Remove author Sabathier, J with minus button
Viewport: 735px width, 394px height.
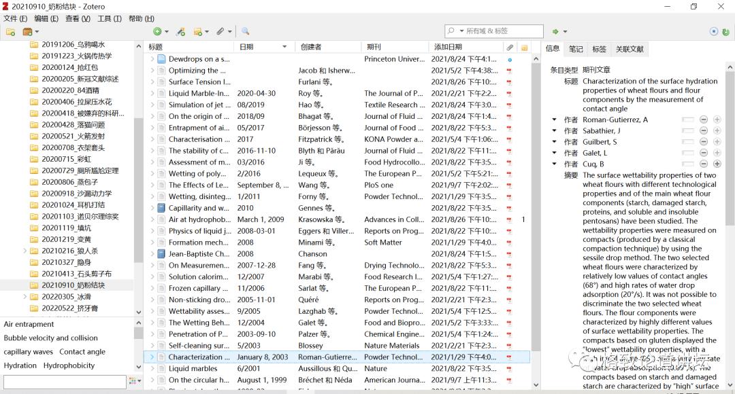[x=704, y=130]
